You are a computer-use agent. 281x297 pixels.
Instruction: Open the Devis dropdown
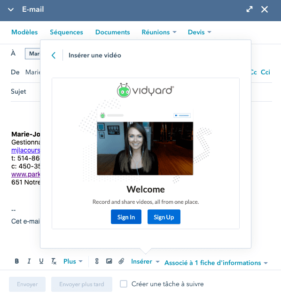[x=200, y=32]
